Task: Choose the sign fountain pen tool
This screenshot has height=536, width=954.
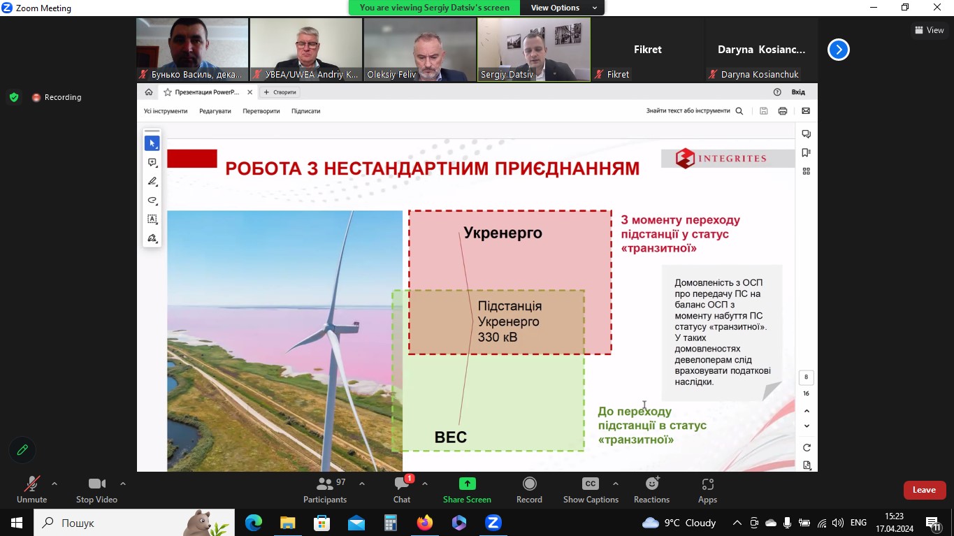Action: pyautogui.click(x=152, y=238)
